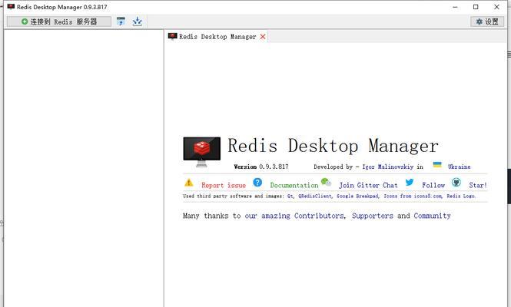
Task: Minimize the Redis Desktop Manager window
Action: click(x=455, y=7)
